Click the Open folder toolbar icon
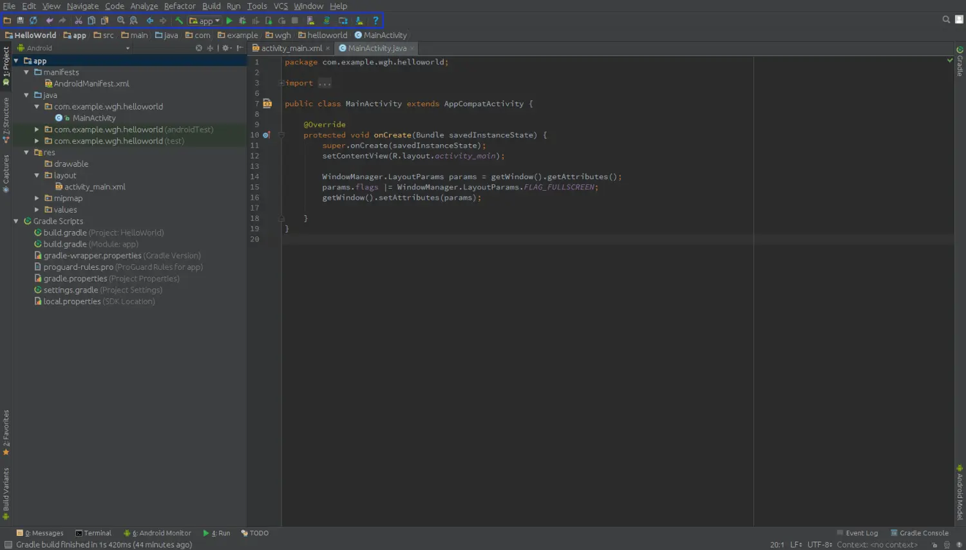Screen dimensions: 966x550 [7, 21]
